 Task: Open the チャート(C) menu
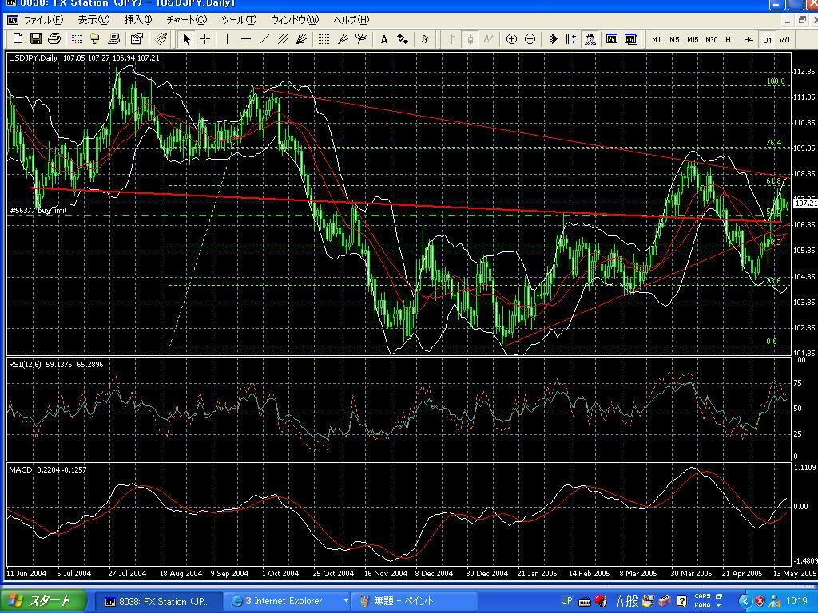(x=185, y=19)
